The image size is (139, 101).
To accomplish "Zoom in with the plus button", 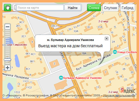I will 7,68.
